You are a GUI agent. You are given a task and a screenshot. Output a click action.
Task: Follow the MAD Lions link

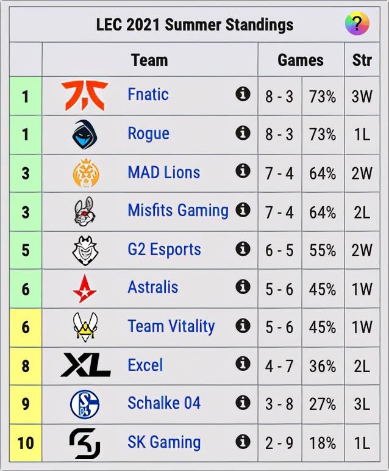[x=164, y=173]
